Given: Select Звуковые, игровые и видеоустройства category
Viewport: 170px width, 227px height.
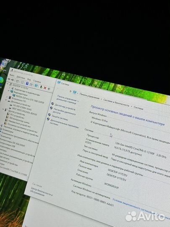Looking at the screenshot, I should click(x=21, y=131).
